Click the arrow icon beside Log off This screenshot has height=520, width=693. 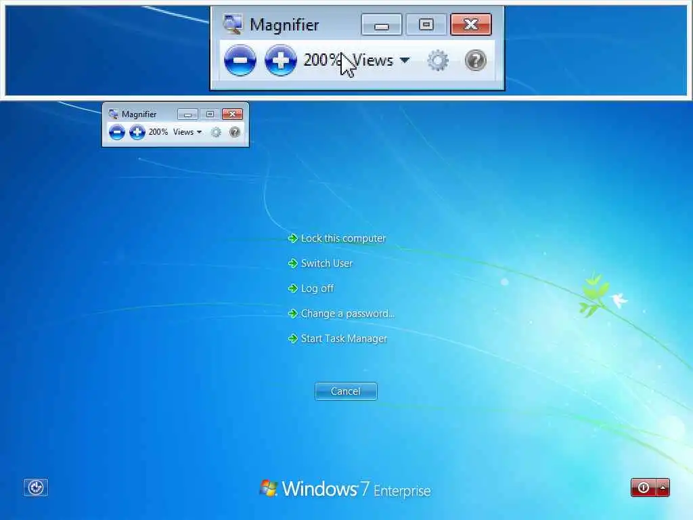292,288
